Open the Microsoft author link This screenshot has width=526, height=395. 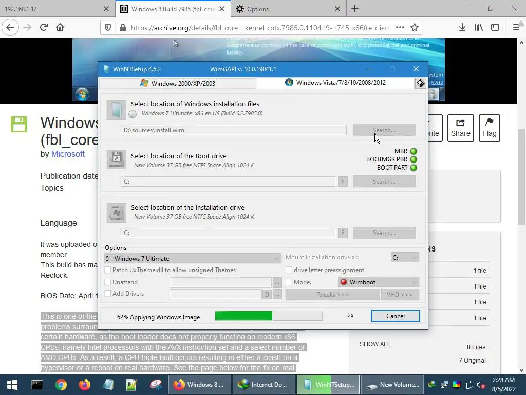68,154
